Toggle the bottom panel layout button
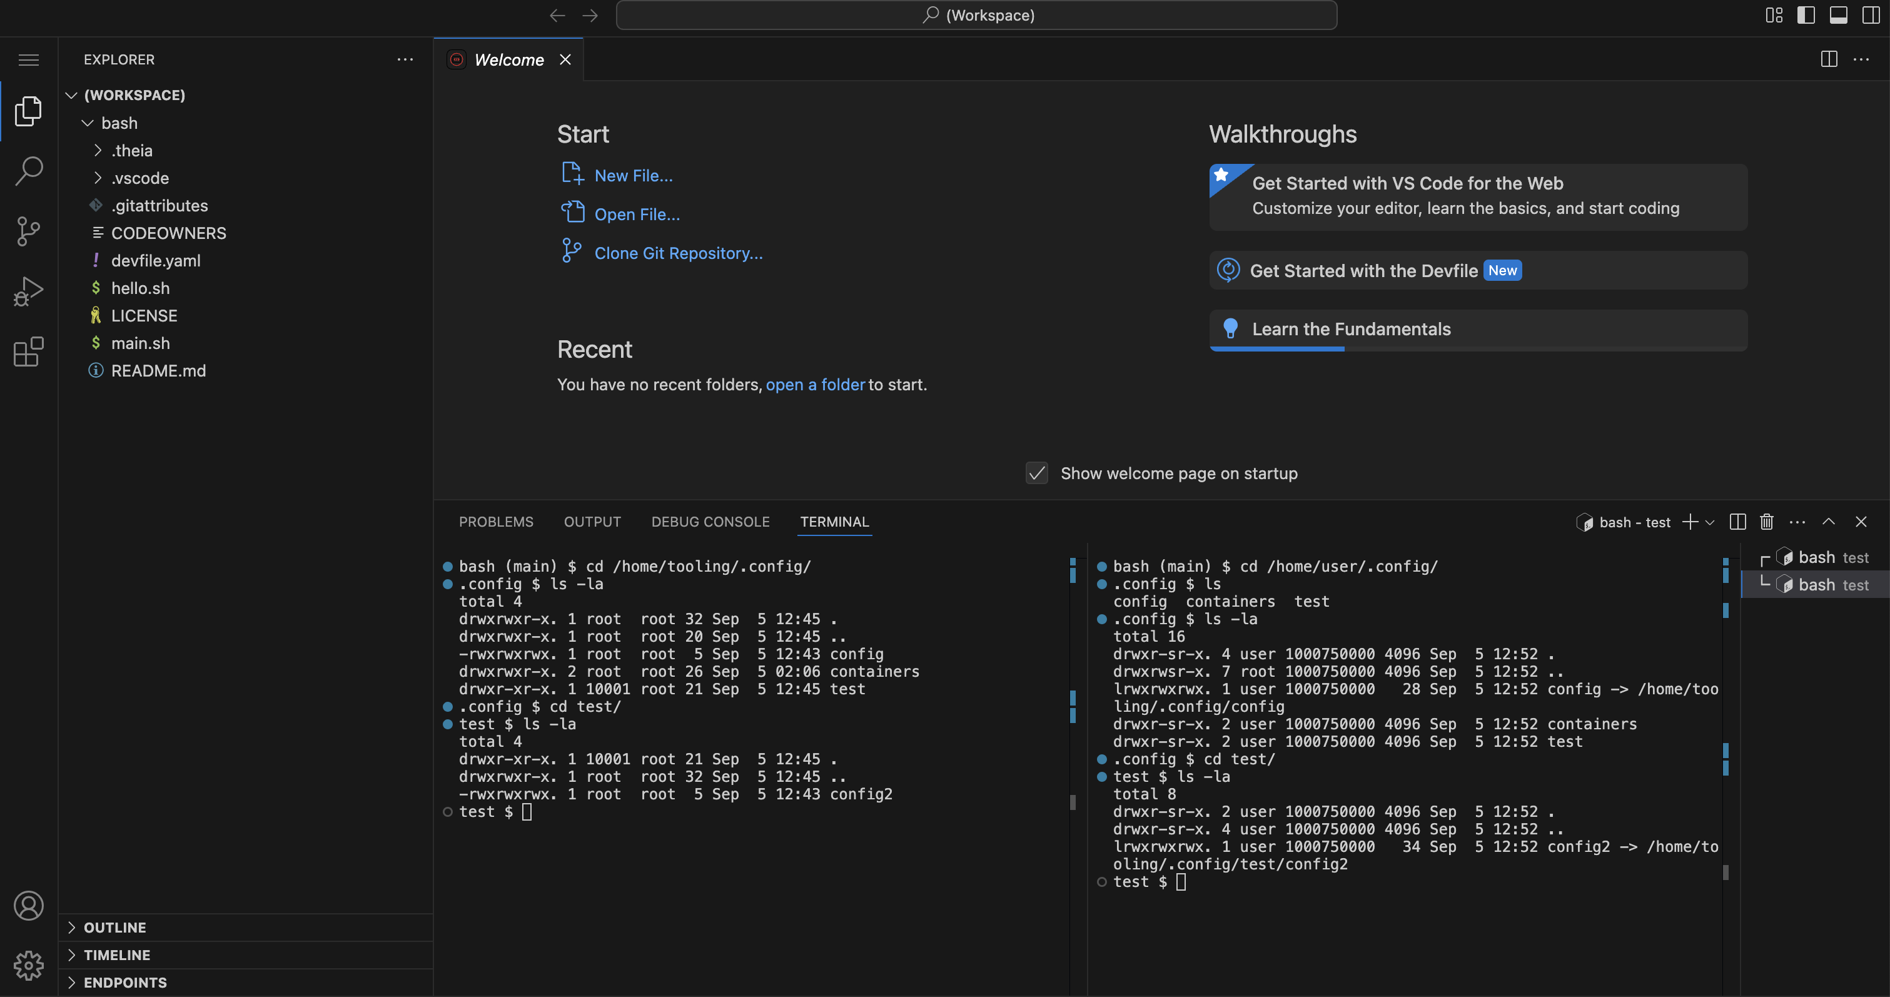The image size is (1890, 997). pyautogui.click(x=1838, y=16)
